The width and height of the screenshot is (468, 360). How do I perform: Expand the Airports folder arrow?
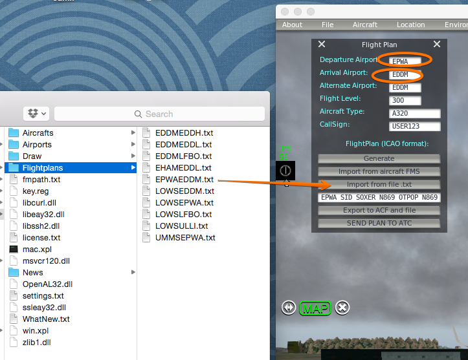[x=133, y=144]
